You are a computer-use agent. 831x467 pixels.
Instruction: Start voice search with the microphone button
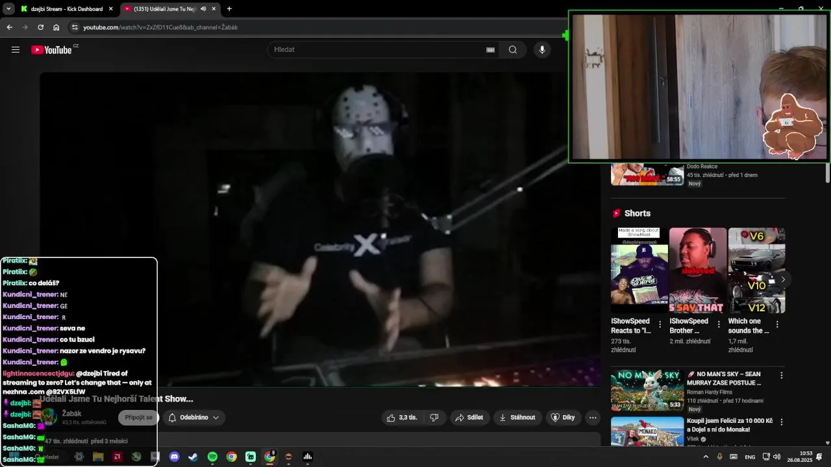tap(542, 49)
